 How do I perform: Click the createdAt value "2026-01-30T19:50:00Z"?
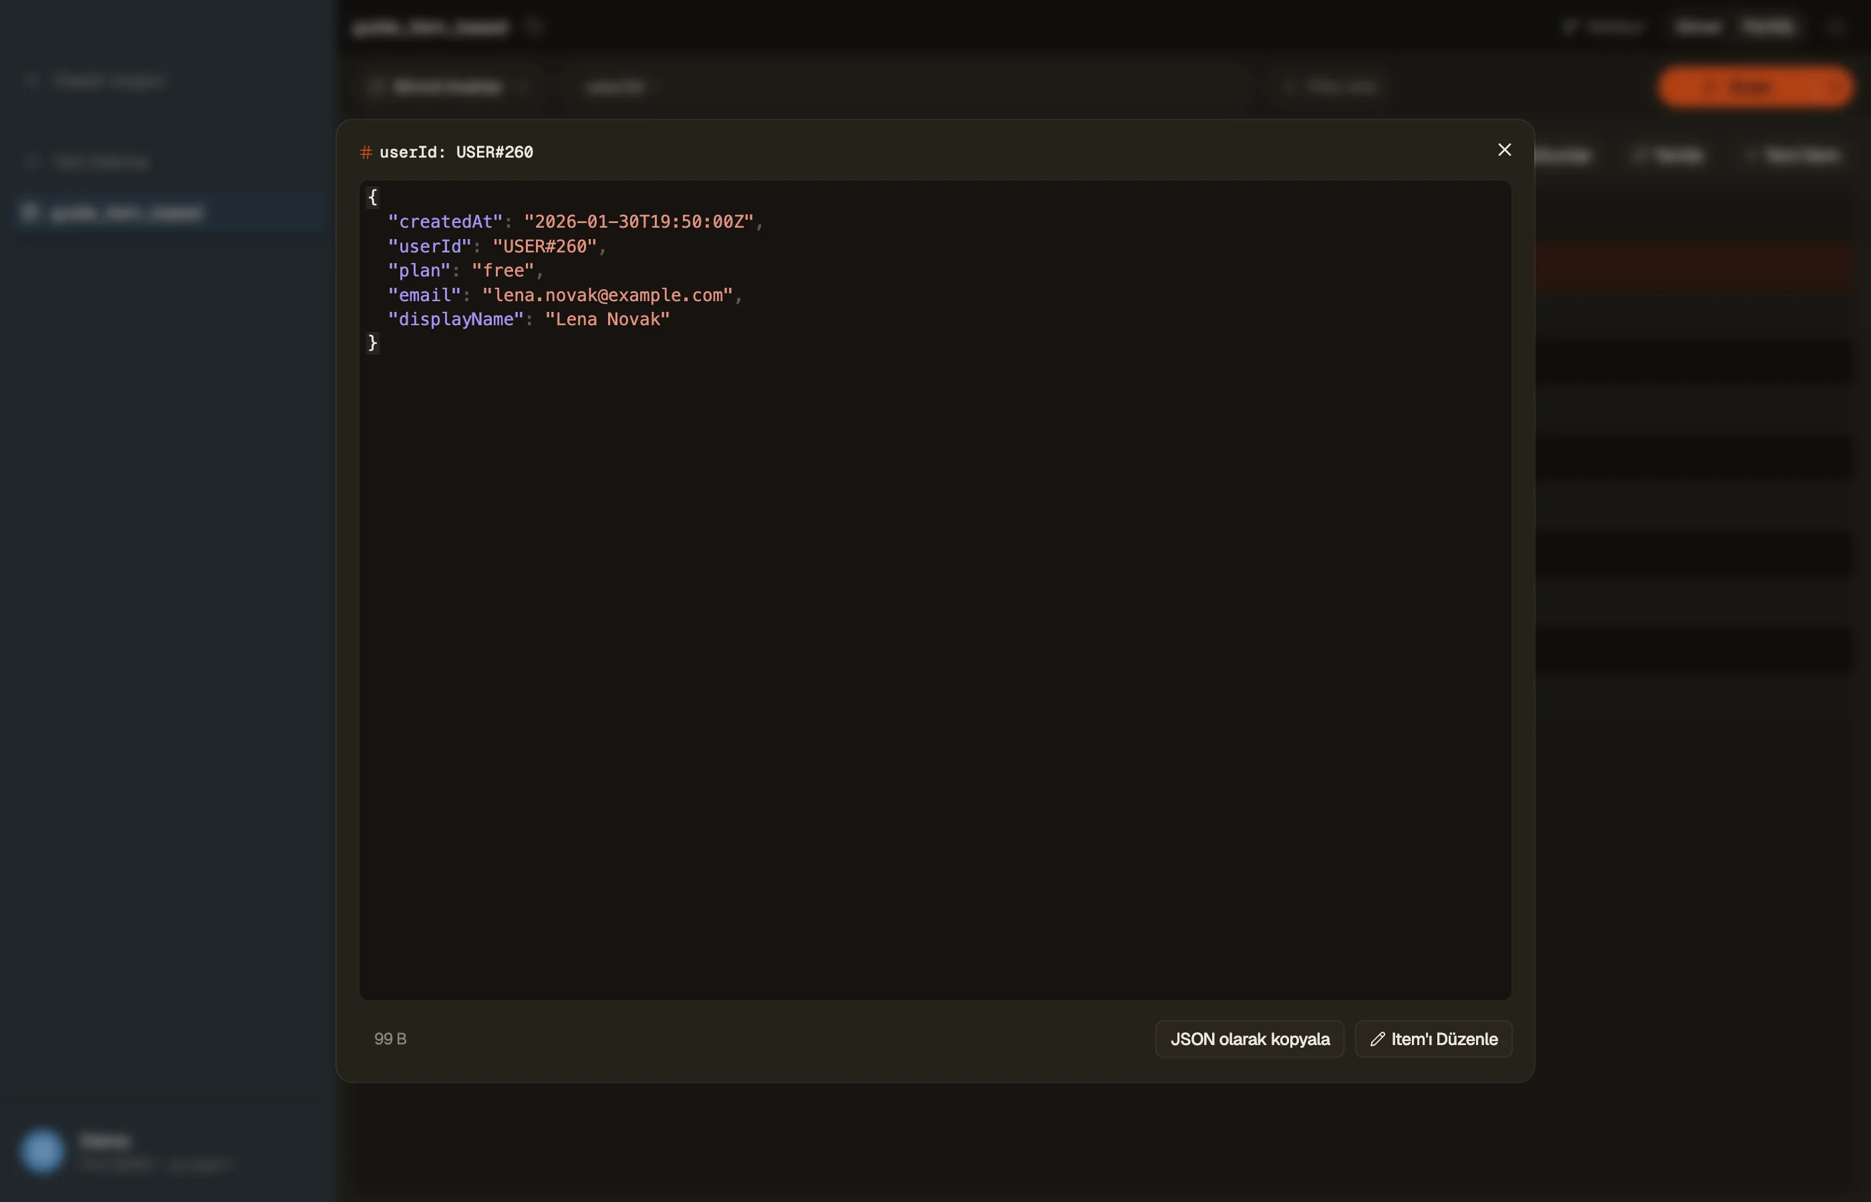click(x=639, y=222)
